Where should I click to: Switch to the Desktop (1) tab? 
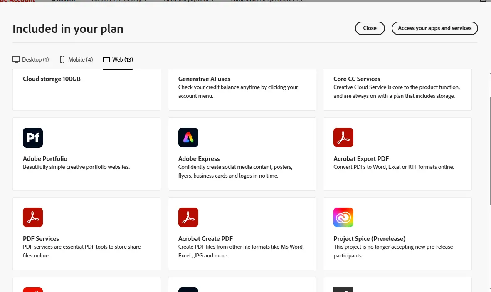31,59
